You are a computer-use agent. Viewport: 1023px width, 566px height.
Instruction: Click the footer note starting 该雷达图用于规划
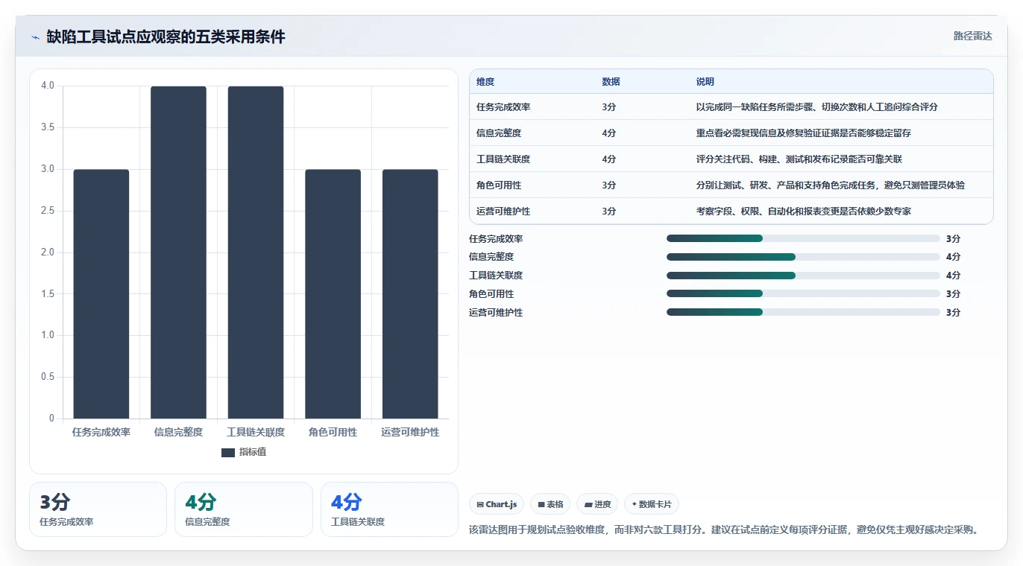[723, 530]
